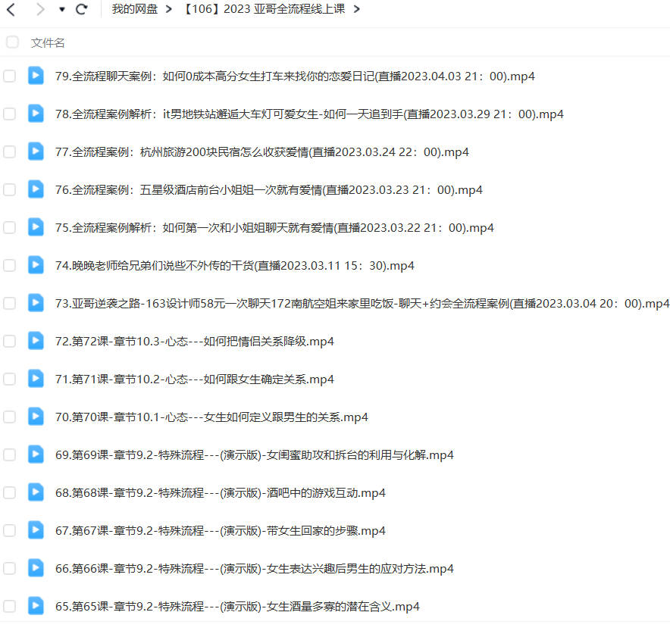This screenshot has height=634, width=670.
Task: Click video icon of file 75.全流程案例解析
Action: [36, 227]
